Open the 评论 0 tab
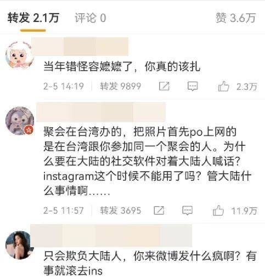This screenshot has height=279, width=265. pyautogui.click(x=91, y=18)
